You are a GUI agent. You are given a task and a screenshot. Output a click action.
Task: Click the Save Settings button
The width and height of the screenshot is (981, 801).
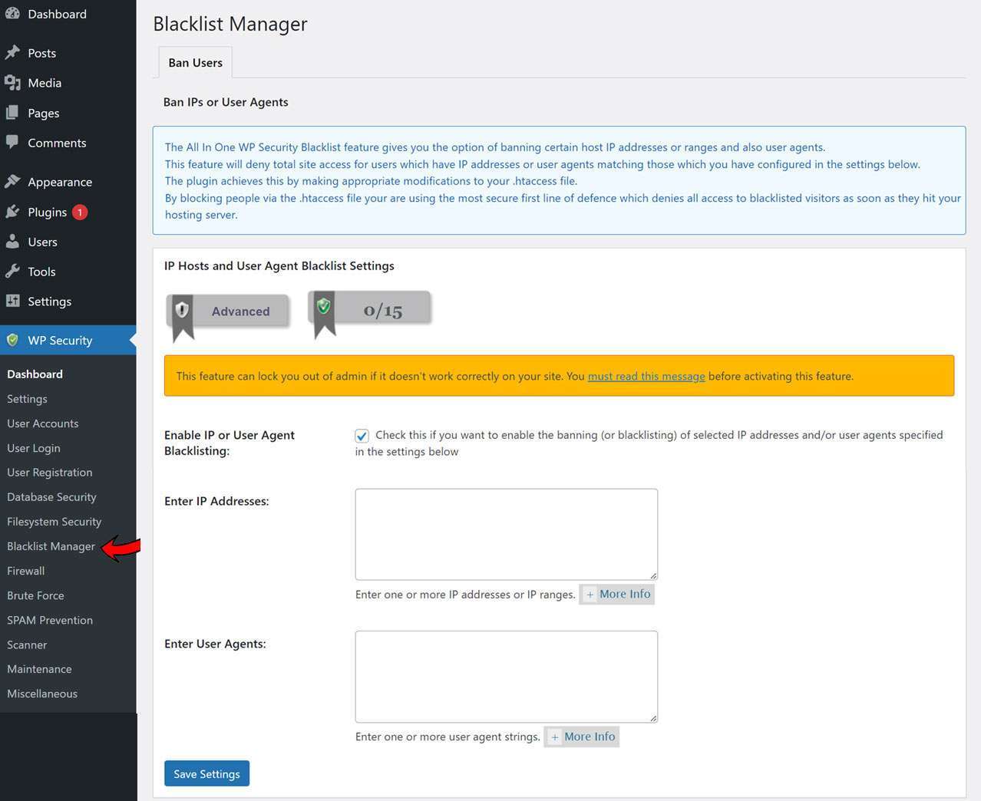pos(206,773)
